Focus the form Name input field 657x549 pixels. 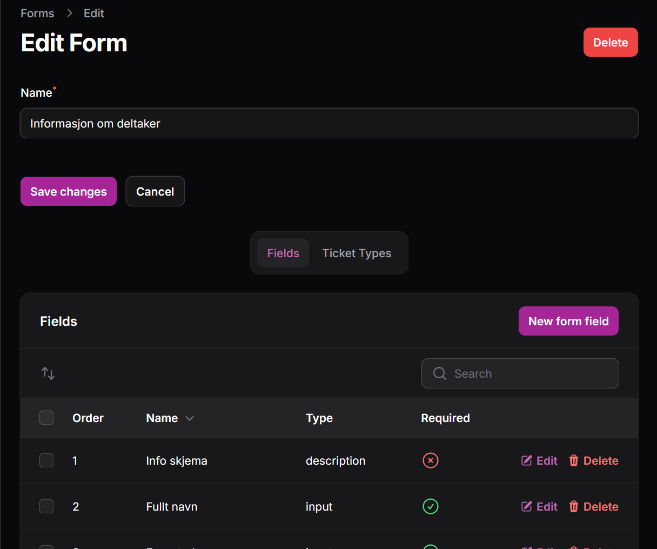[329, 123]
